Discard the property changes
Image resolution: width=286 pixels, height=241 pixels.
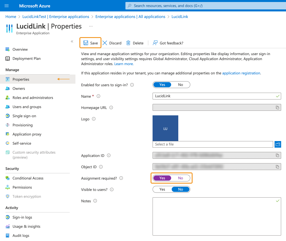click(112, 43)
